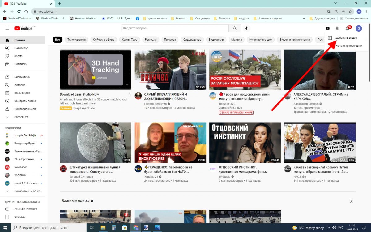This screenshot has height=232, width=371.
Task: Expand Показать ещё 51 канал
Action: pyautogui.click(x=22, y=191)
